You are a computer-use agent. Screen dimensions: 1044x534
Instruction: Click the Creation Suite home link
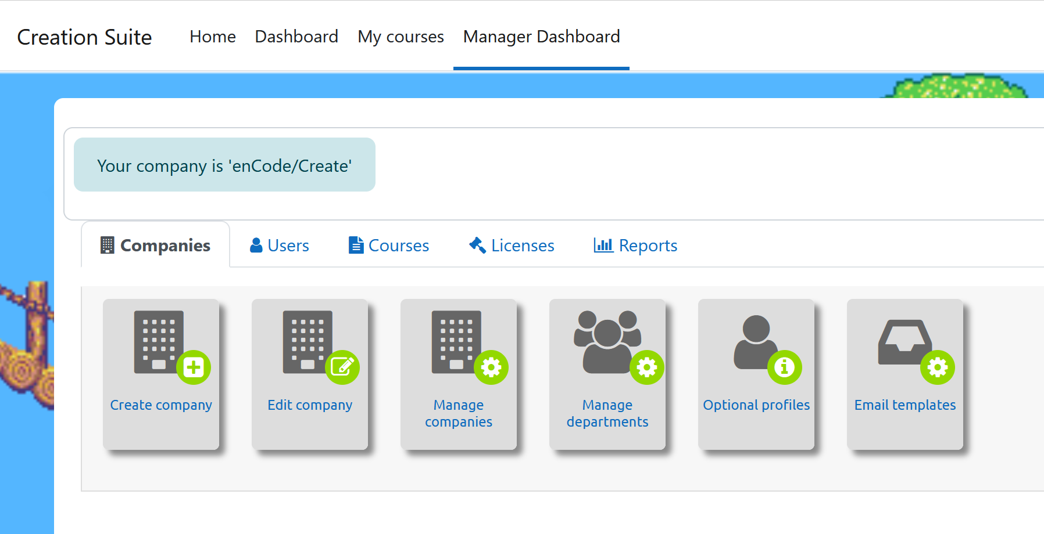pyautogui.click(x=85, y=37)
